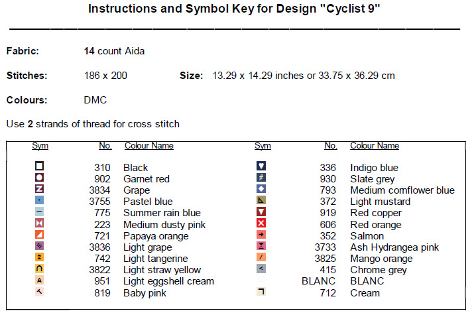Screen dimensions: 472x315
Task: Click the left column's Sym header
Action: click(x=40, y=146)
